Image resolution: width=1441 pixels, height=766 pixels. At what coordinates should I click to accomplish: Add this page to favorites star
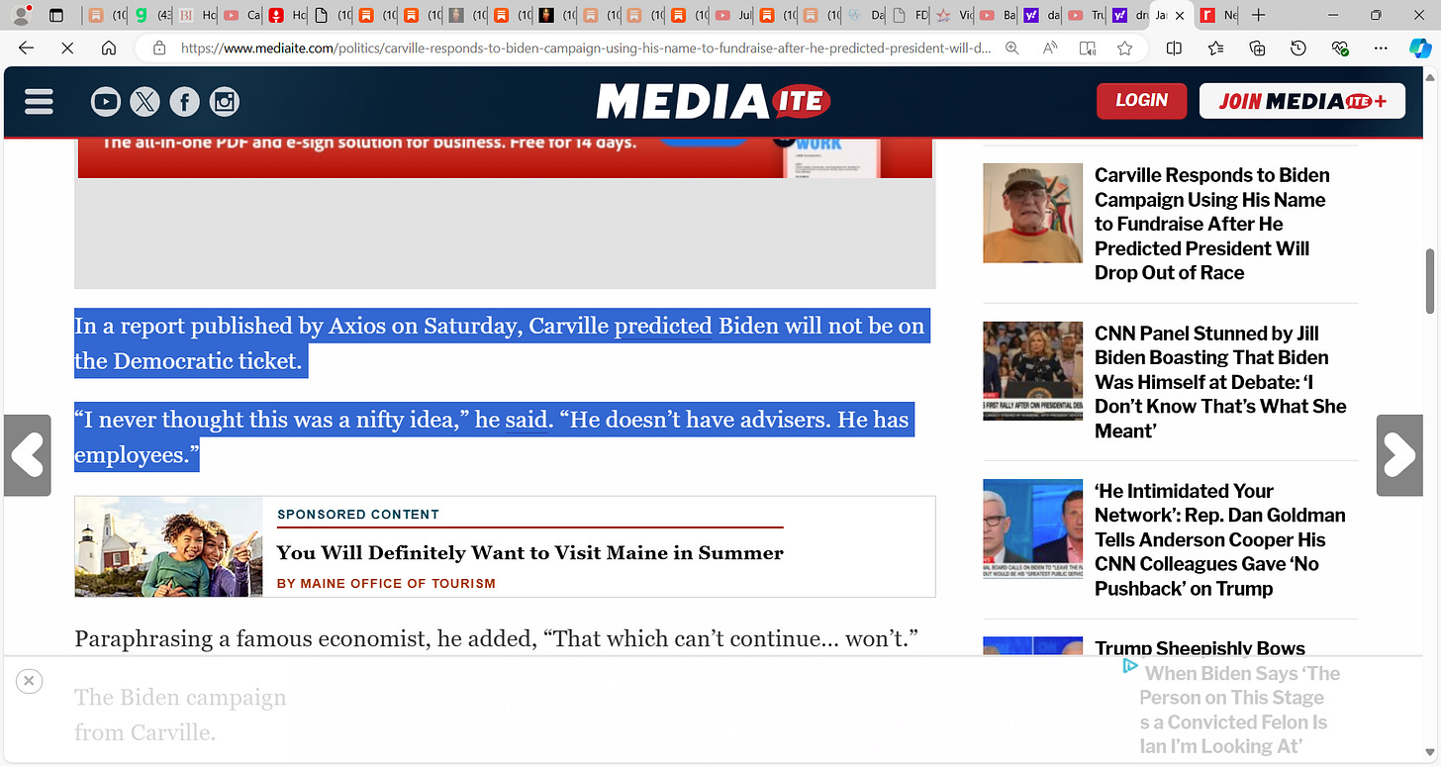1124,48
